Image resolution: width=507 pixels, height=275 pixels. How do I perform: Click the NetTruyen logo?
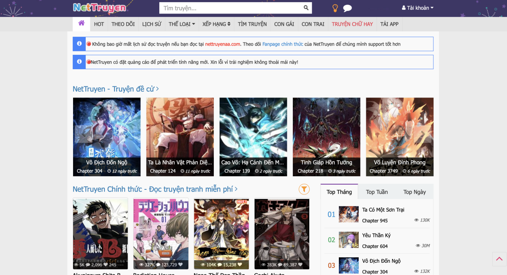tap(100, 8)
